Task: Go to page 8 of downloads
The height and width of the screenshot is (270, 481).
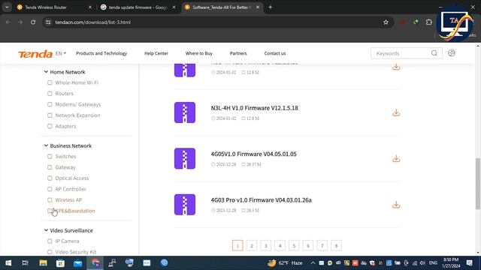Action: [x=336, y=245]
